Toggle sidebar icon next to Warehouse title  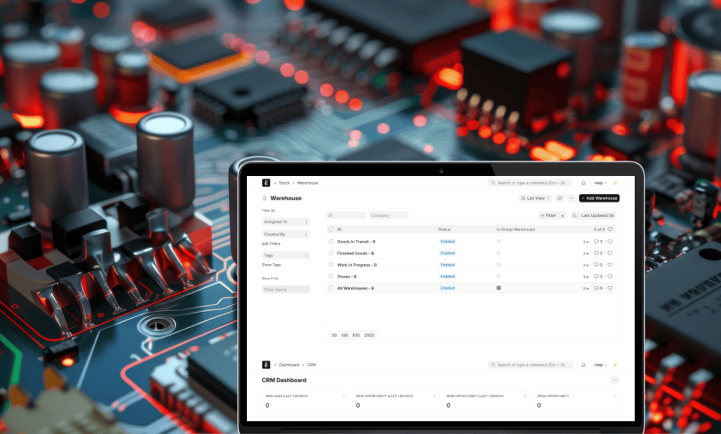coord(265,198)
